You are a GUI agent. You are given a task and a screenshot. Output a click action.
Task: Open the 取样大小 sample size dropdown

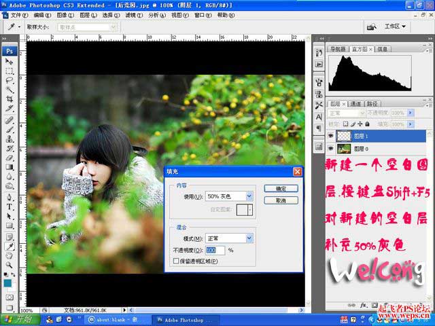(87, 27)
